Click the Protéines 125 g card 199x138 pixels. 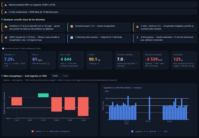pos(184,60)
